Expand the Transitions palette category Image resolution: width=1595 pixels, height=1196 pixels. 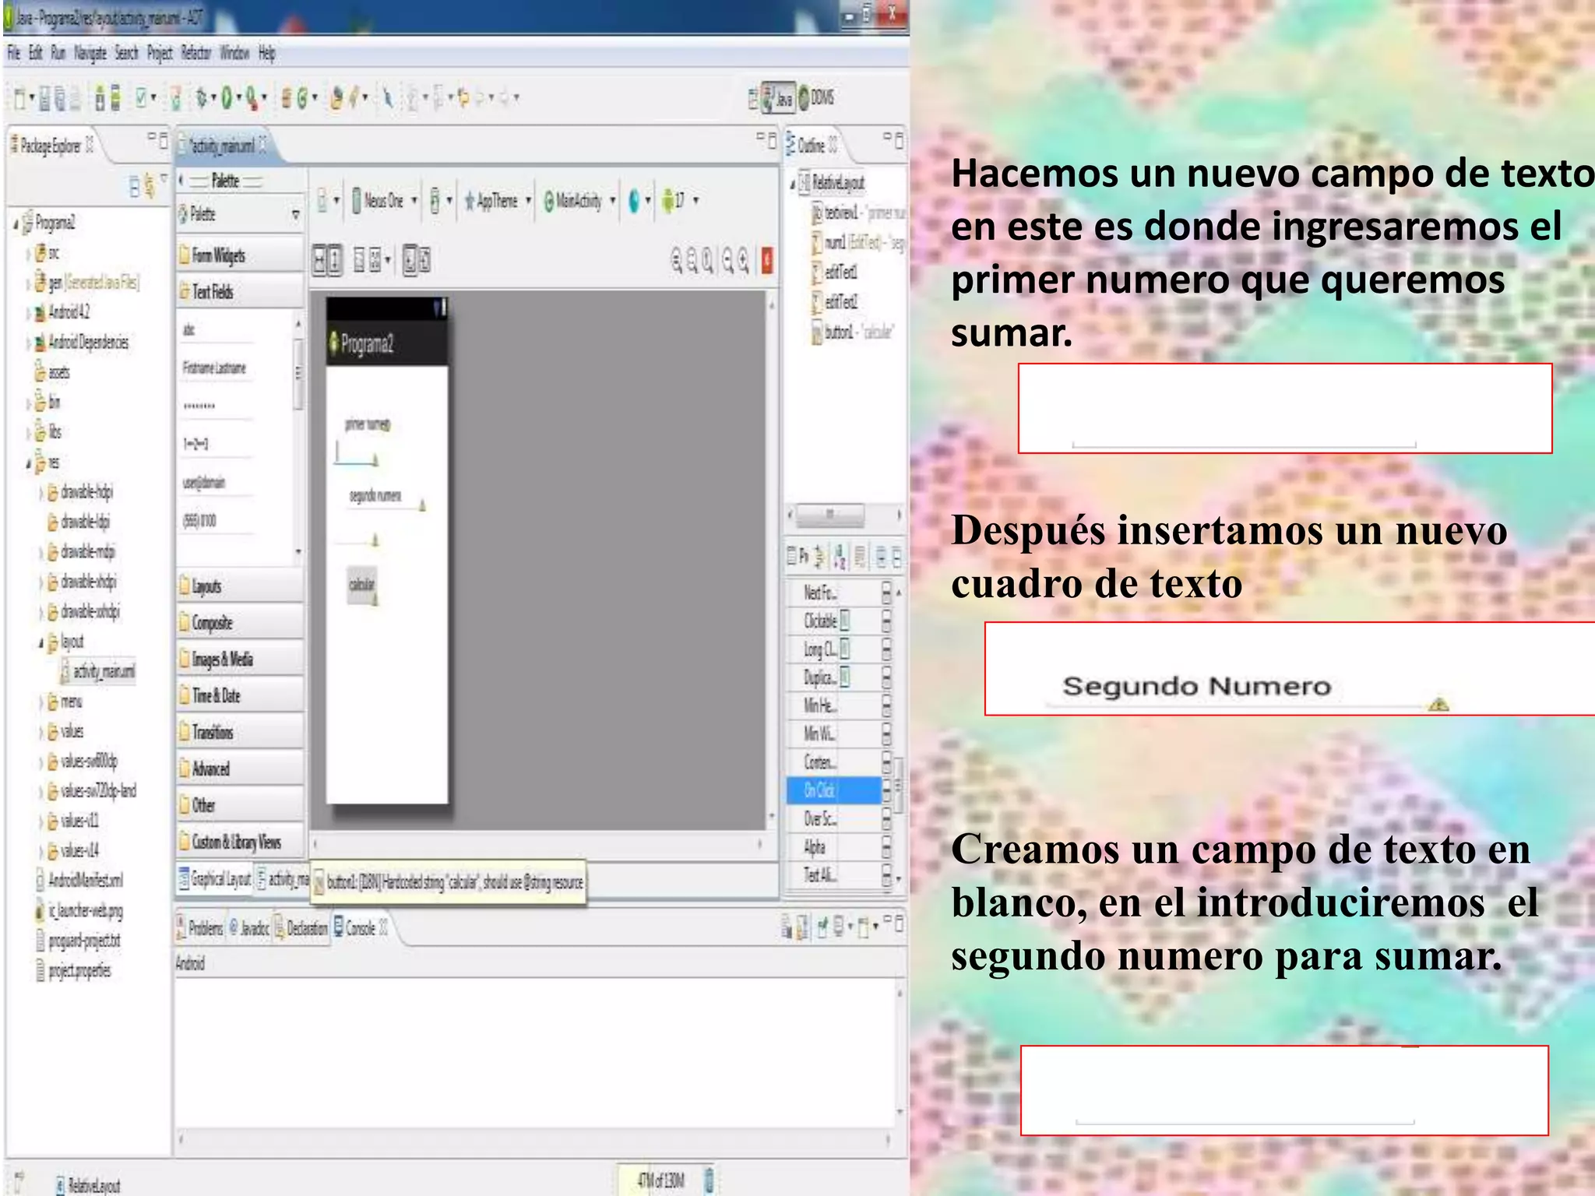pyautogui.click(x=240, y=733)
